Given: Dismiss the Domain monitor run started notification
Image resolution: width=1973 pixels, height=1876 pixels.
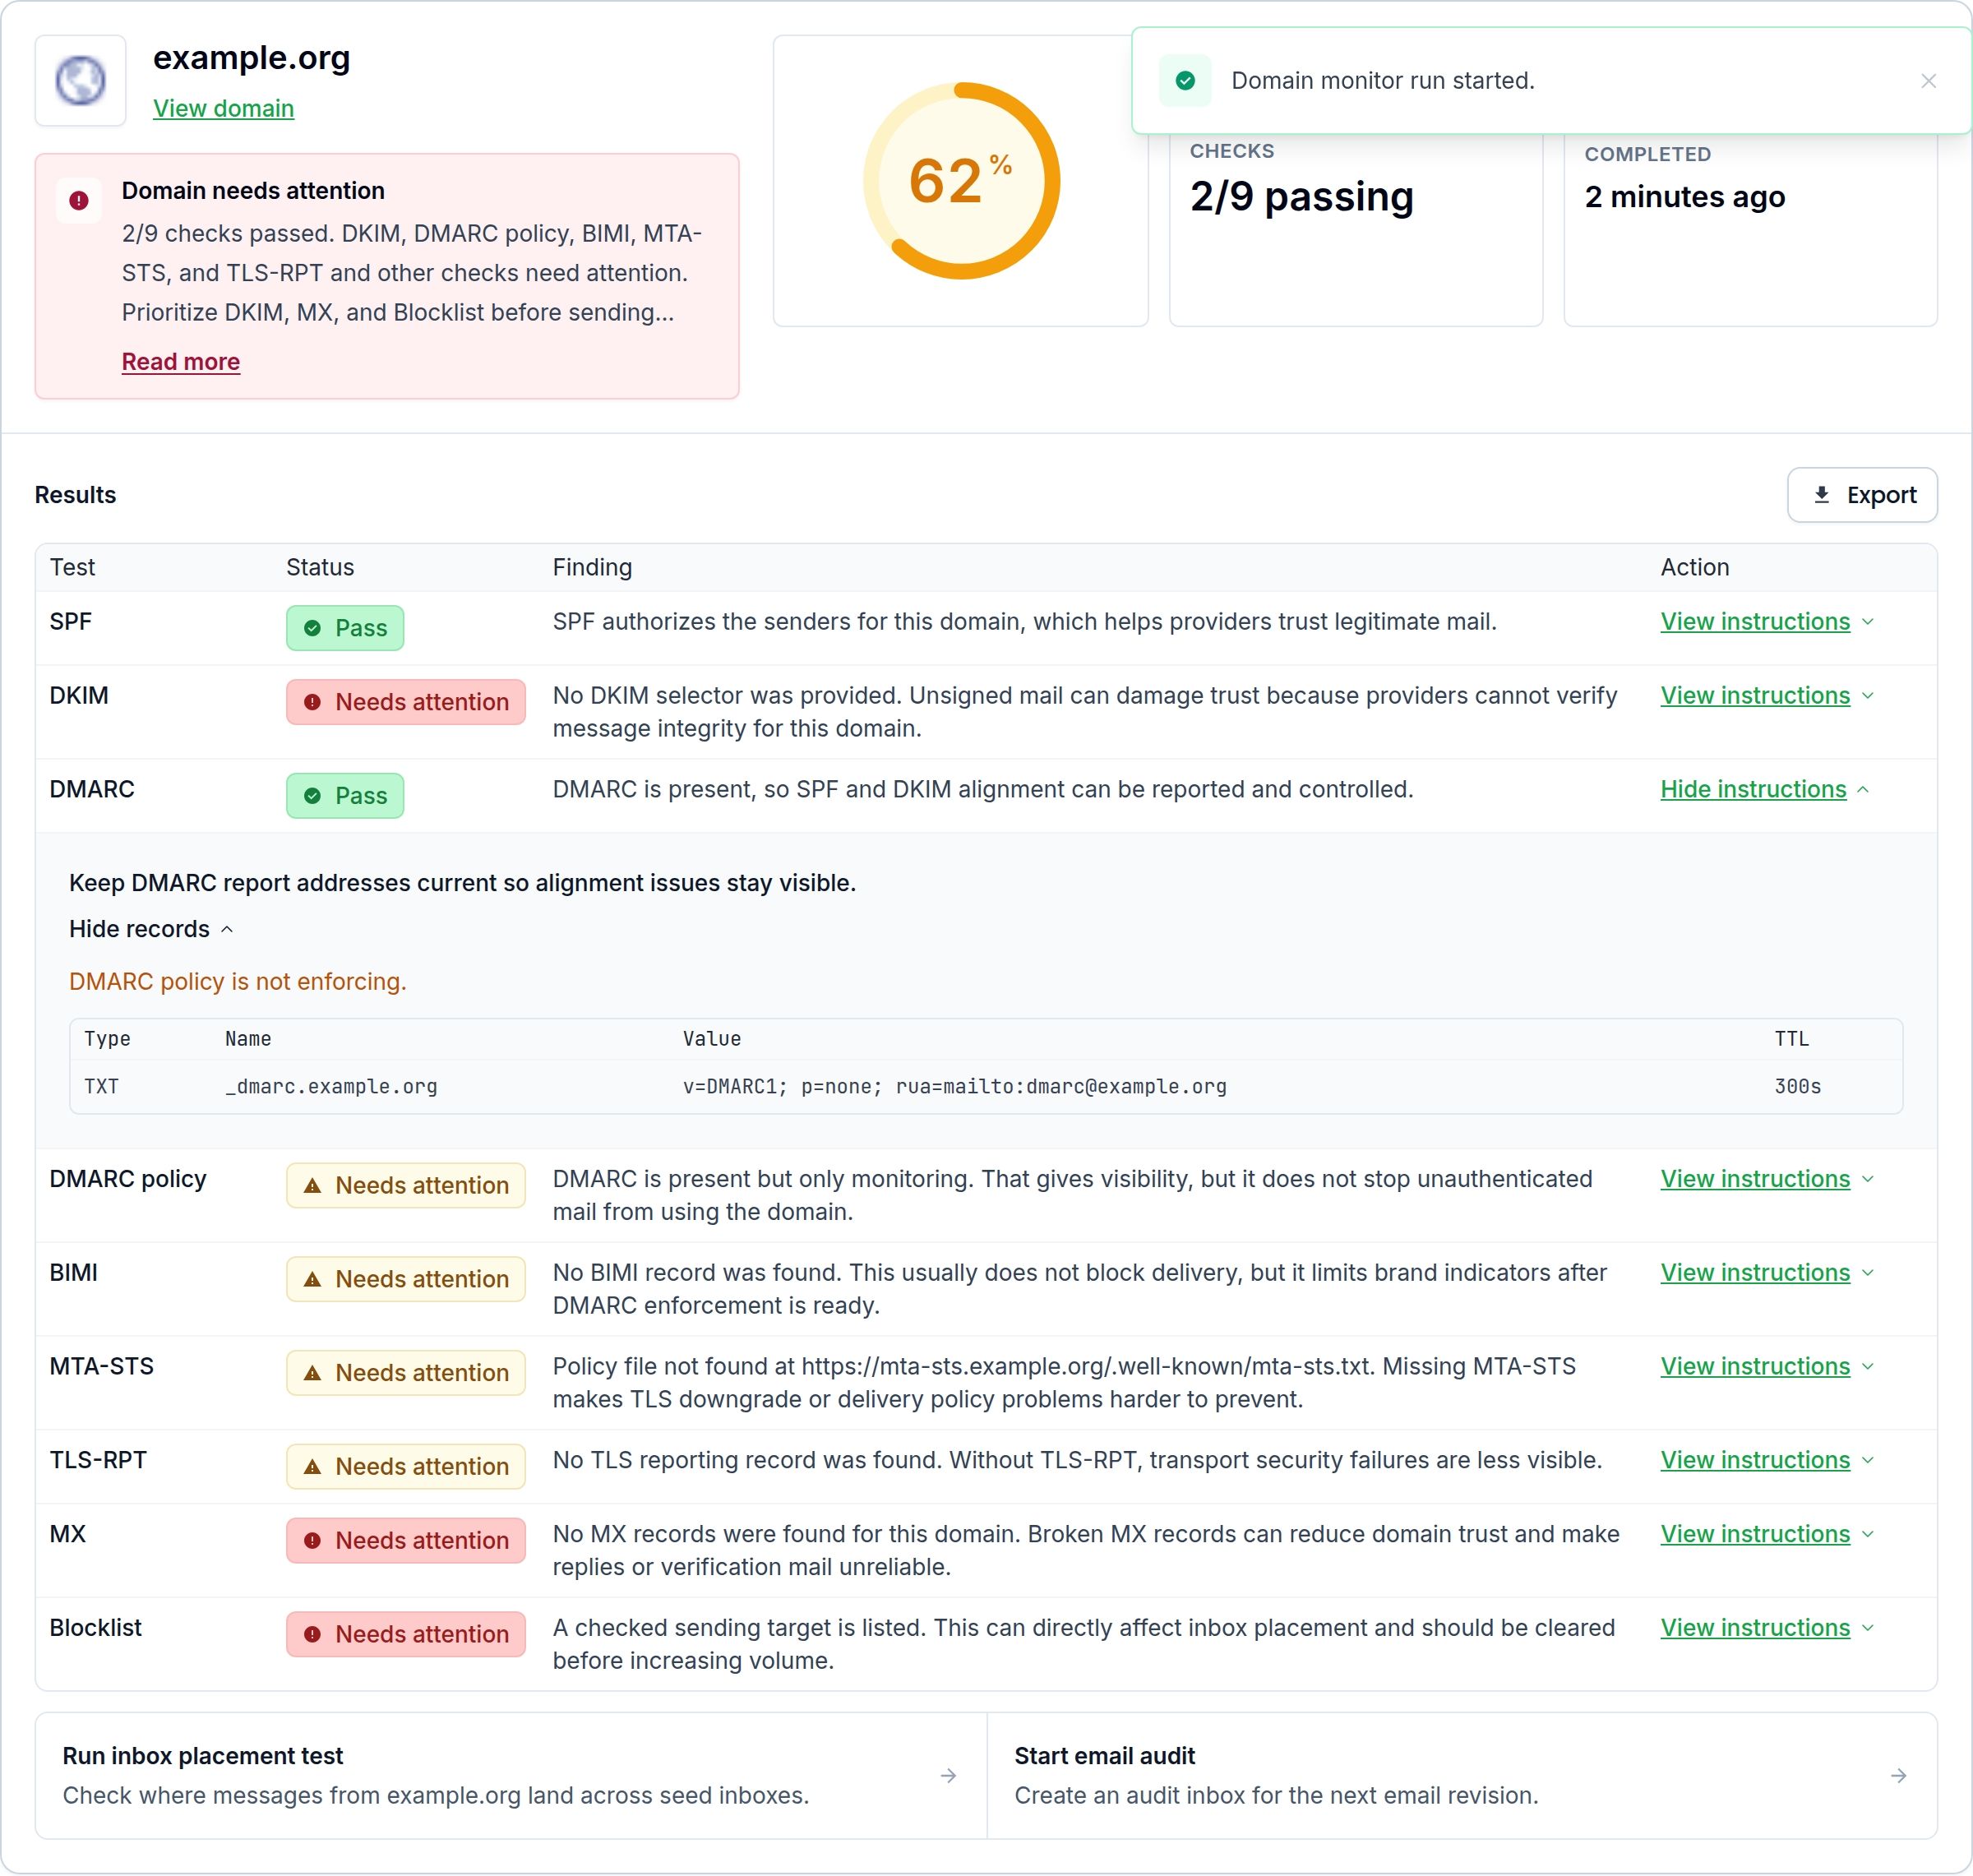Looking at the screenshot, I should (x=1928, y=81).
